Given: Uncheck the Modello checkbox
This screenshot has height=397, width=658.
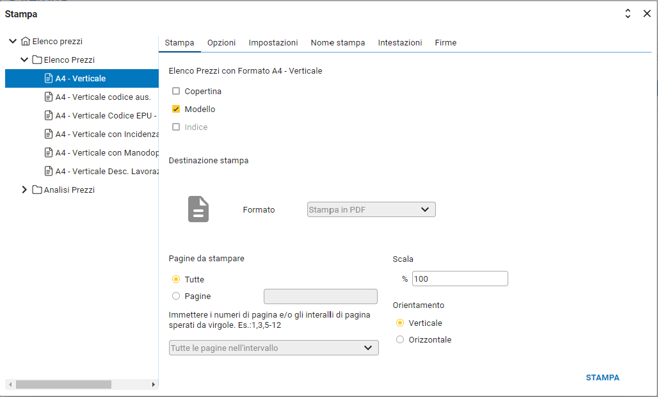Looking at the screenshot, I should point(176,109).
